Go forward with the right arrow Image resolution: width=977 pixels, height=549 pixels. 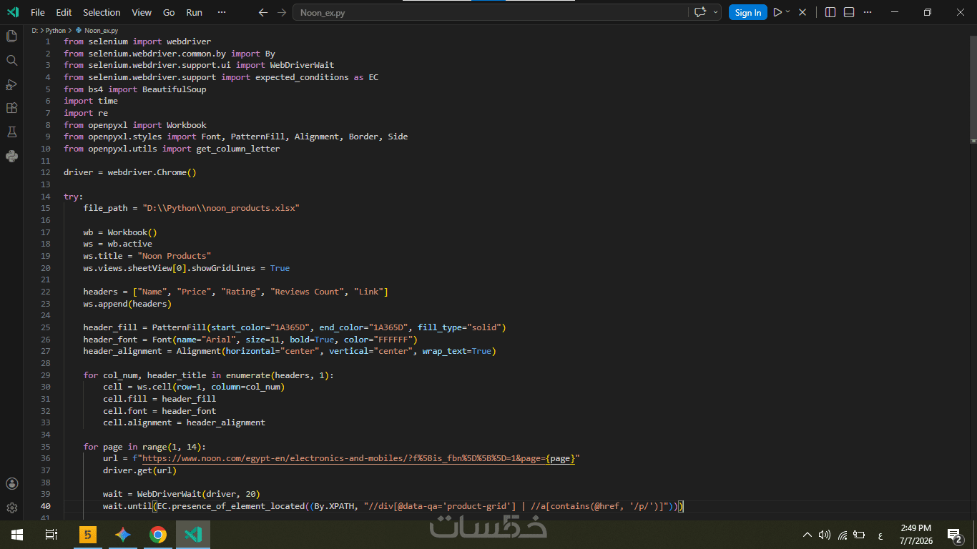click(282, 12)
